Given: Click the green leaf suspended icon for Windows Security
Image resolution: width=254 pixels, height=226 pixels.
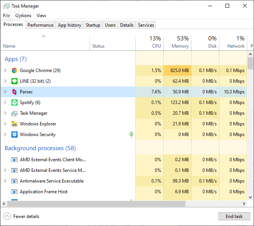Looking at the screenshot, I should (131, 135).
